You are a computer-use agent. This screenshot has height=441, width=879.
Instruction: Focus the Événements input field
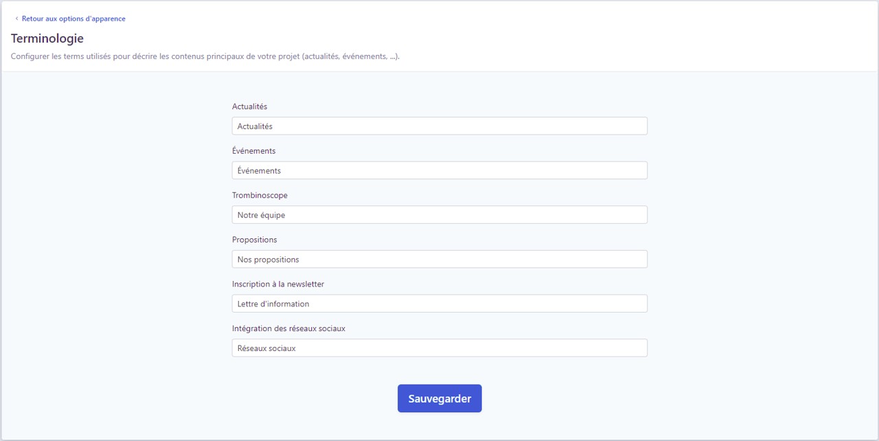point(439,170)
